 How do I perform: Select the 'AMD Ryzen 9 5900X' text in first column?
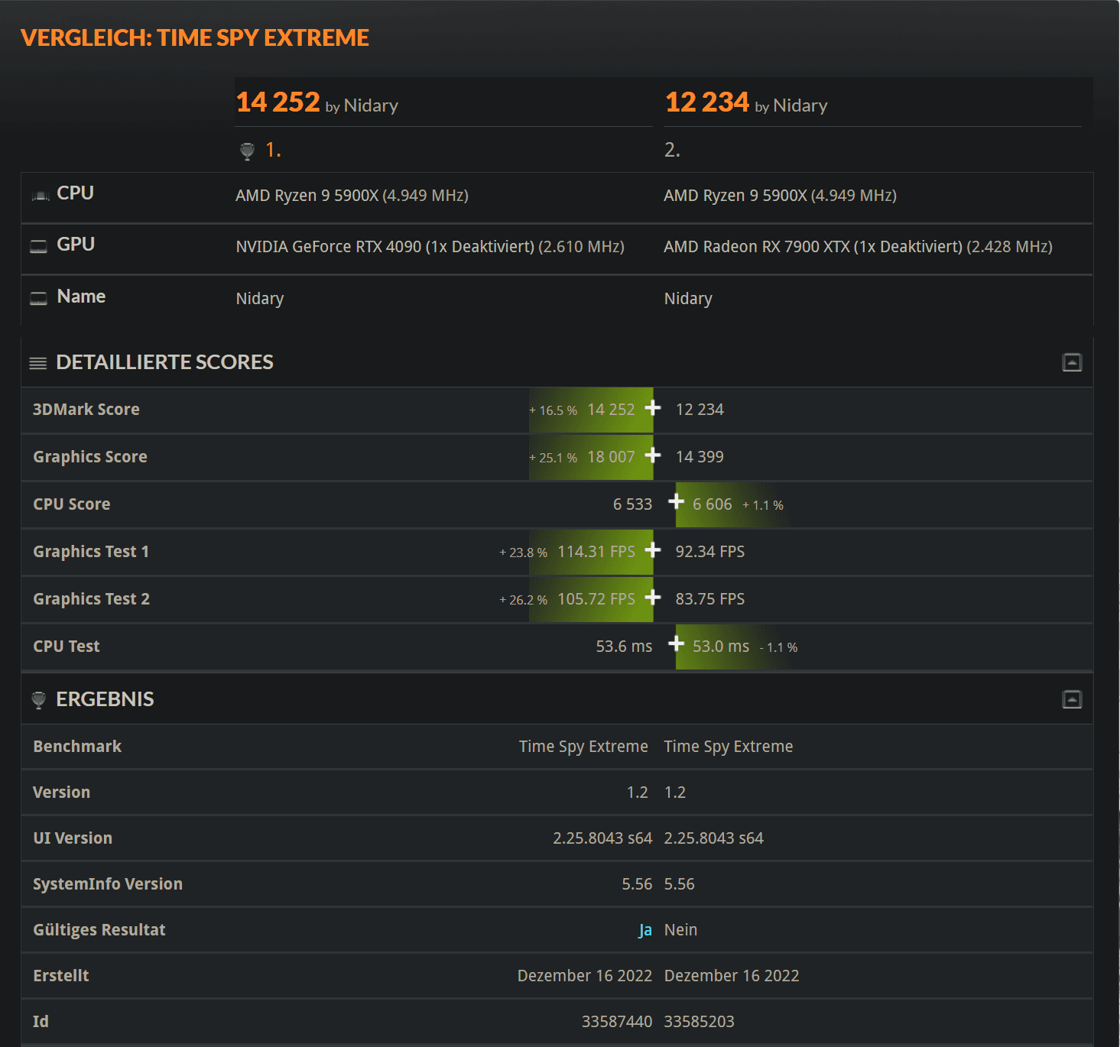pos(307,196)
